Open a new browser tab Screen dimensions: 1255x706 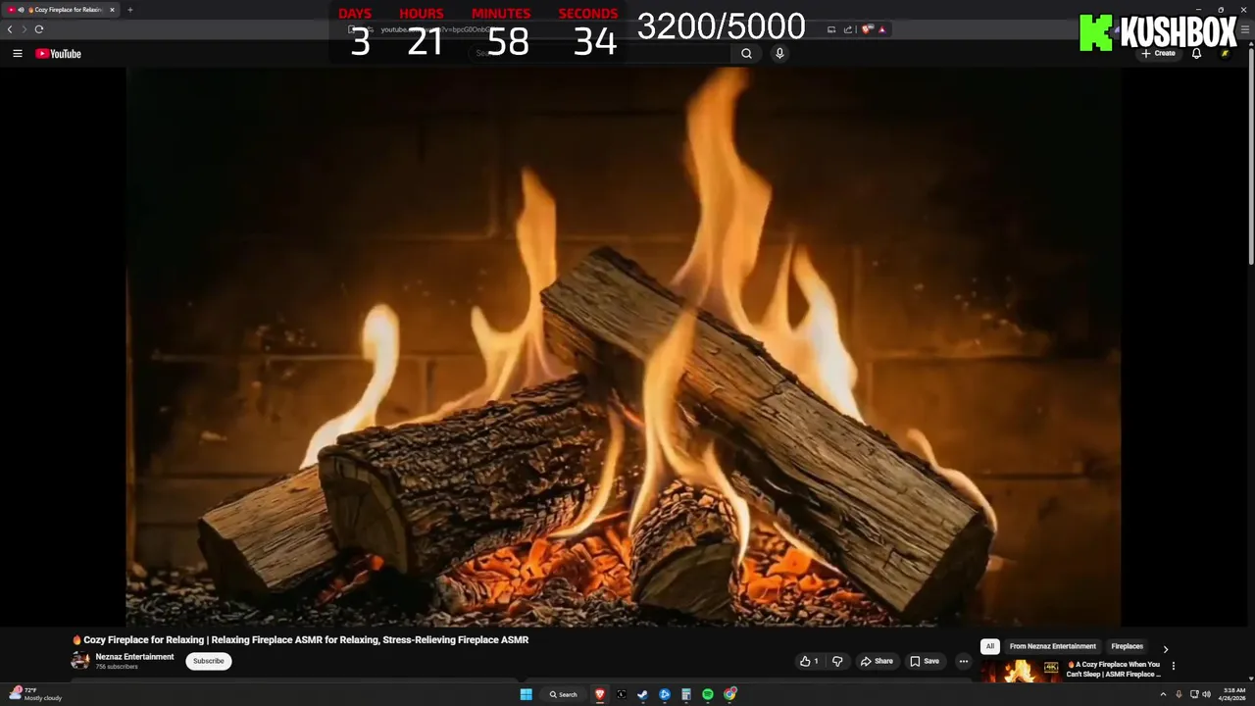[129, 10]
